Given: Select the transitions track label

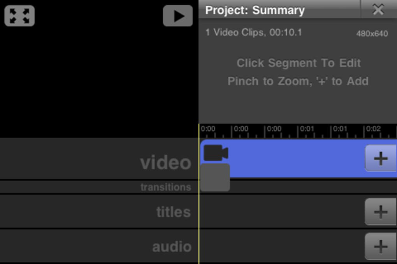Looking at the screenshot, I should click(166, 187).
